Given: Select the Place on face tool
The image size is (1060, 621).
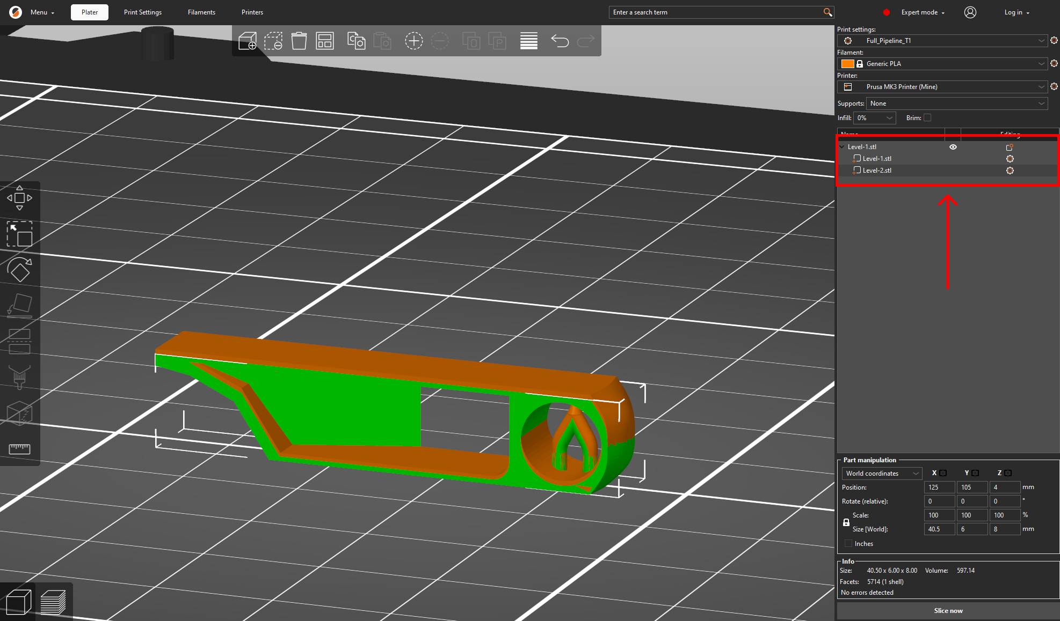Looking at the screenshot, I should (x=19, y=306).
